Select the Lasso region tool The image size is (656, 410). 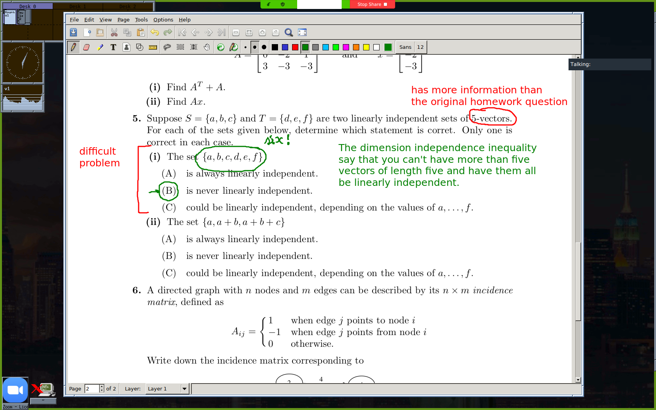tap(167, 47)
